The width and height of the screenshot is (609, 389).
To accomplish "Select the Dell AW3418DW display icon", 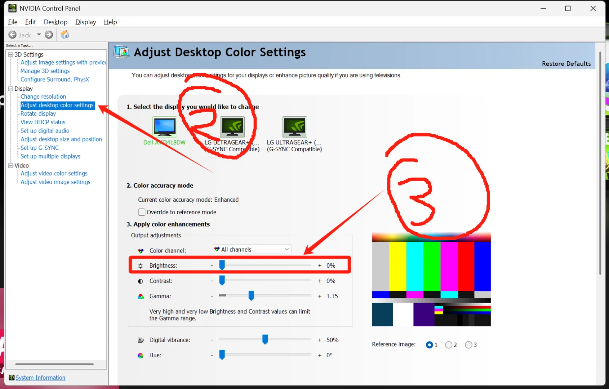I will coord(165,126).
